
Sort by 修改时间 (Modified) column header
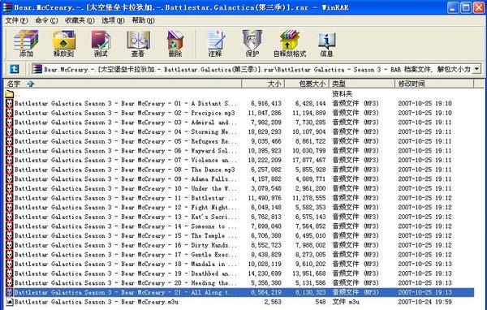coord(434,84)
